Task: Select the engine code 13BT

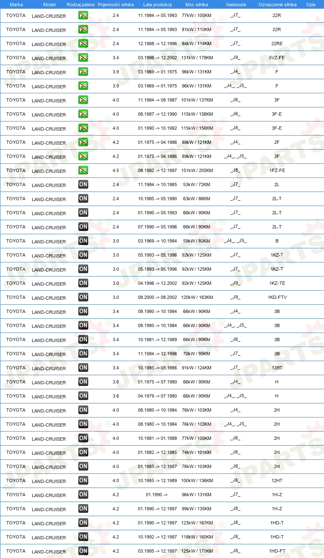Action: click(277, 368)
